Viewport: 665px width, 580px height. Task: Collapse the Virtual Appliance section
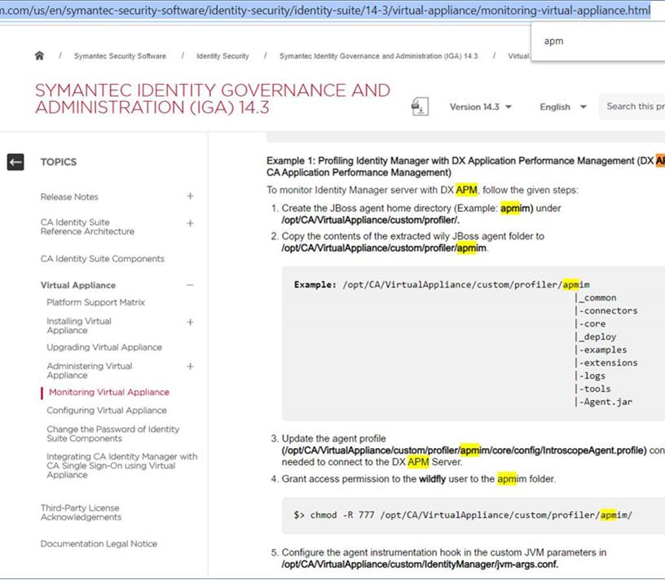[x=189, y=285]
